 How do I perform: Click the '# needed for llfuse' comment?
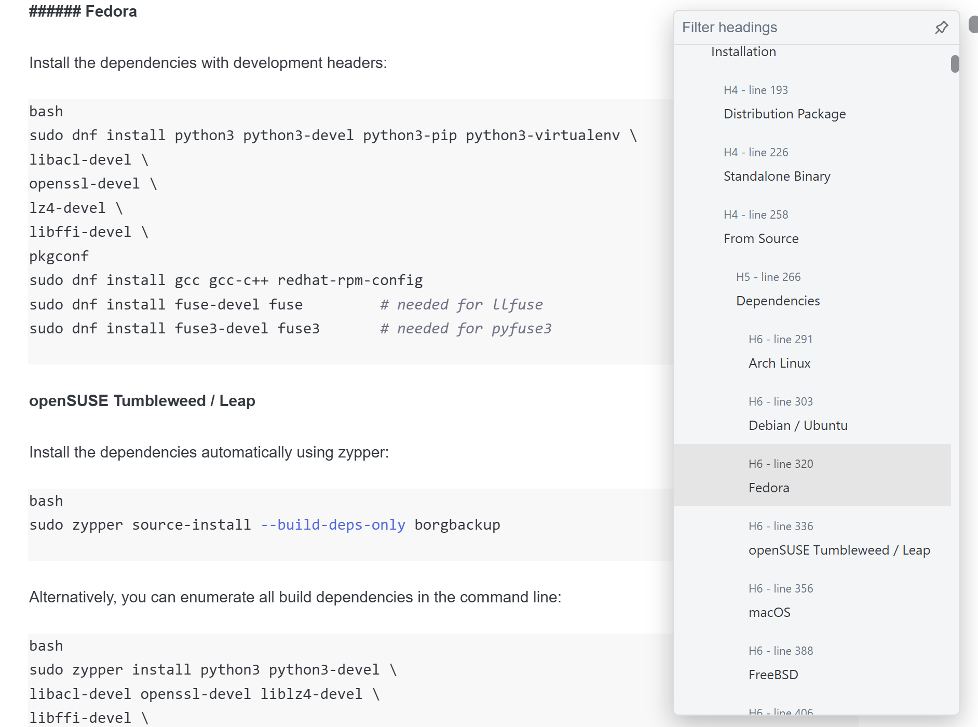click(x=461, y=305)
